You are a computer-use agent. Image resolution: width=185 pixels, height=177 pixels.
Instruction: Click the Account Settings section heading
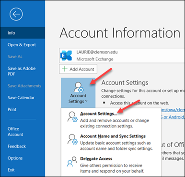pyautogui.click(x=125, y=83)
